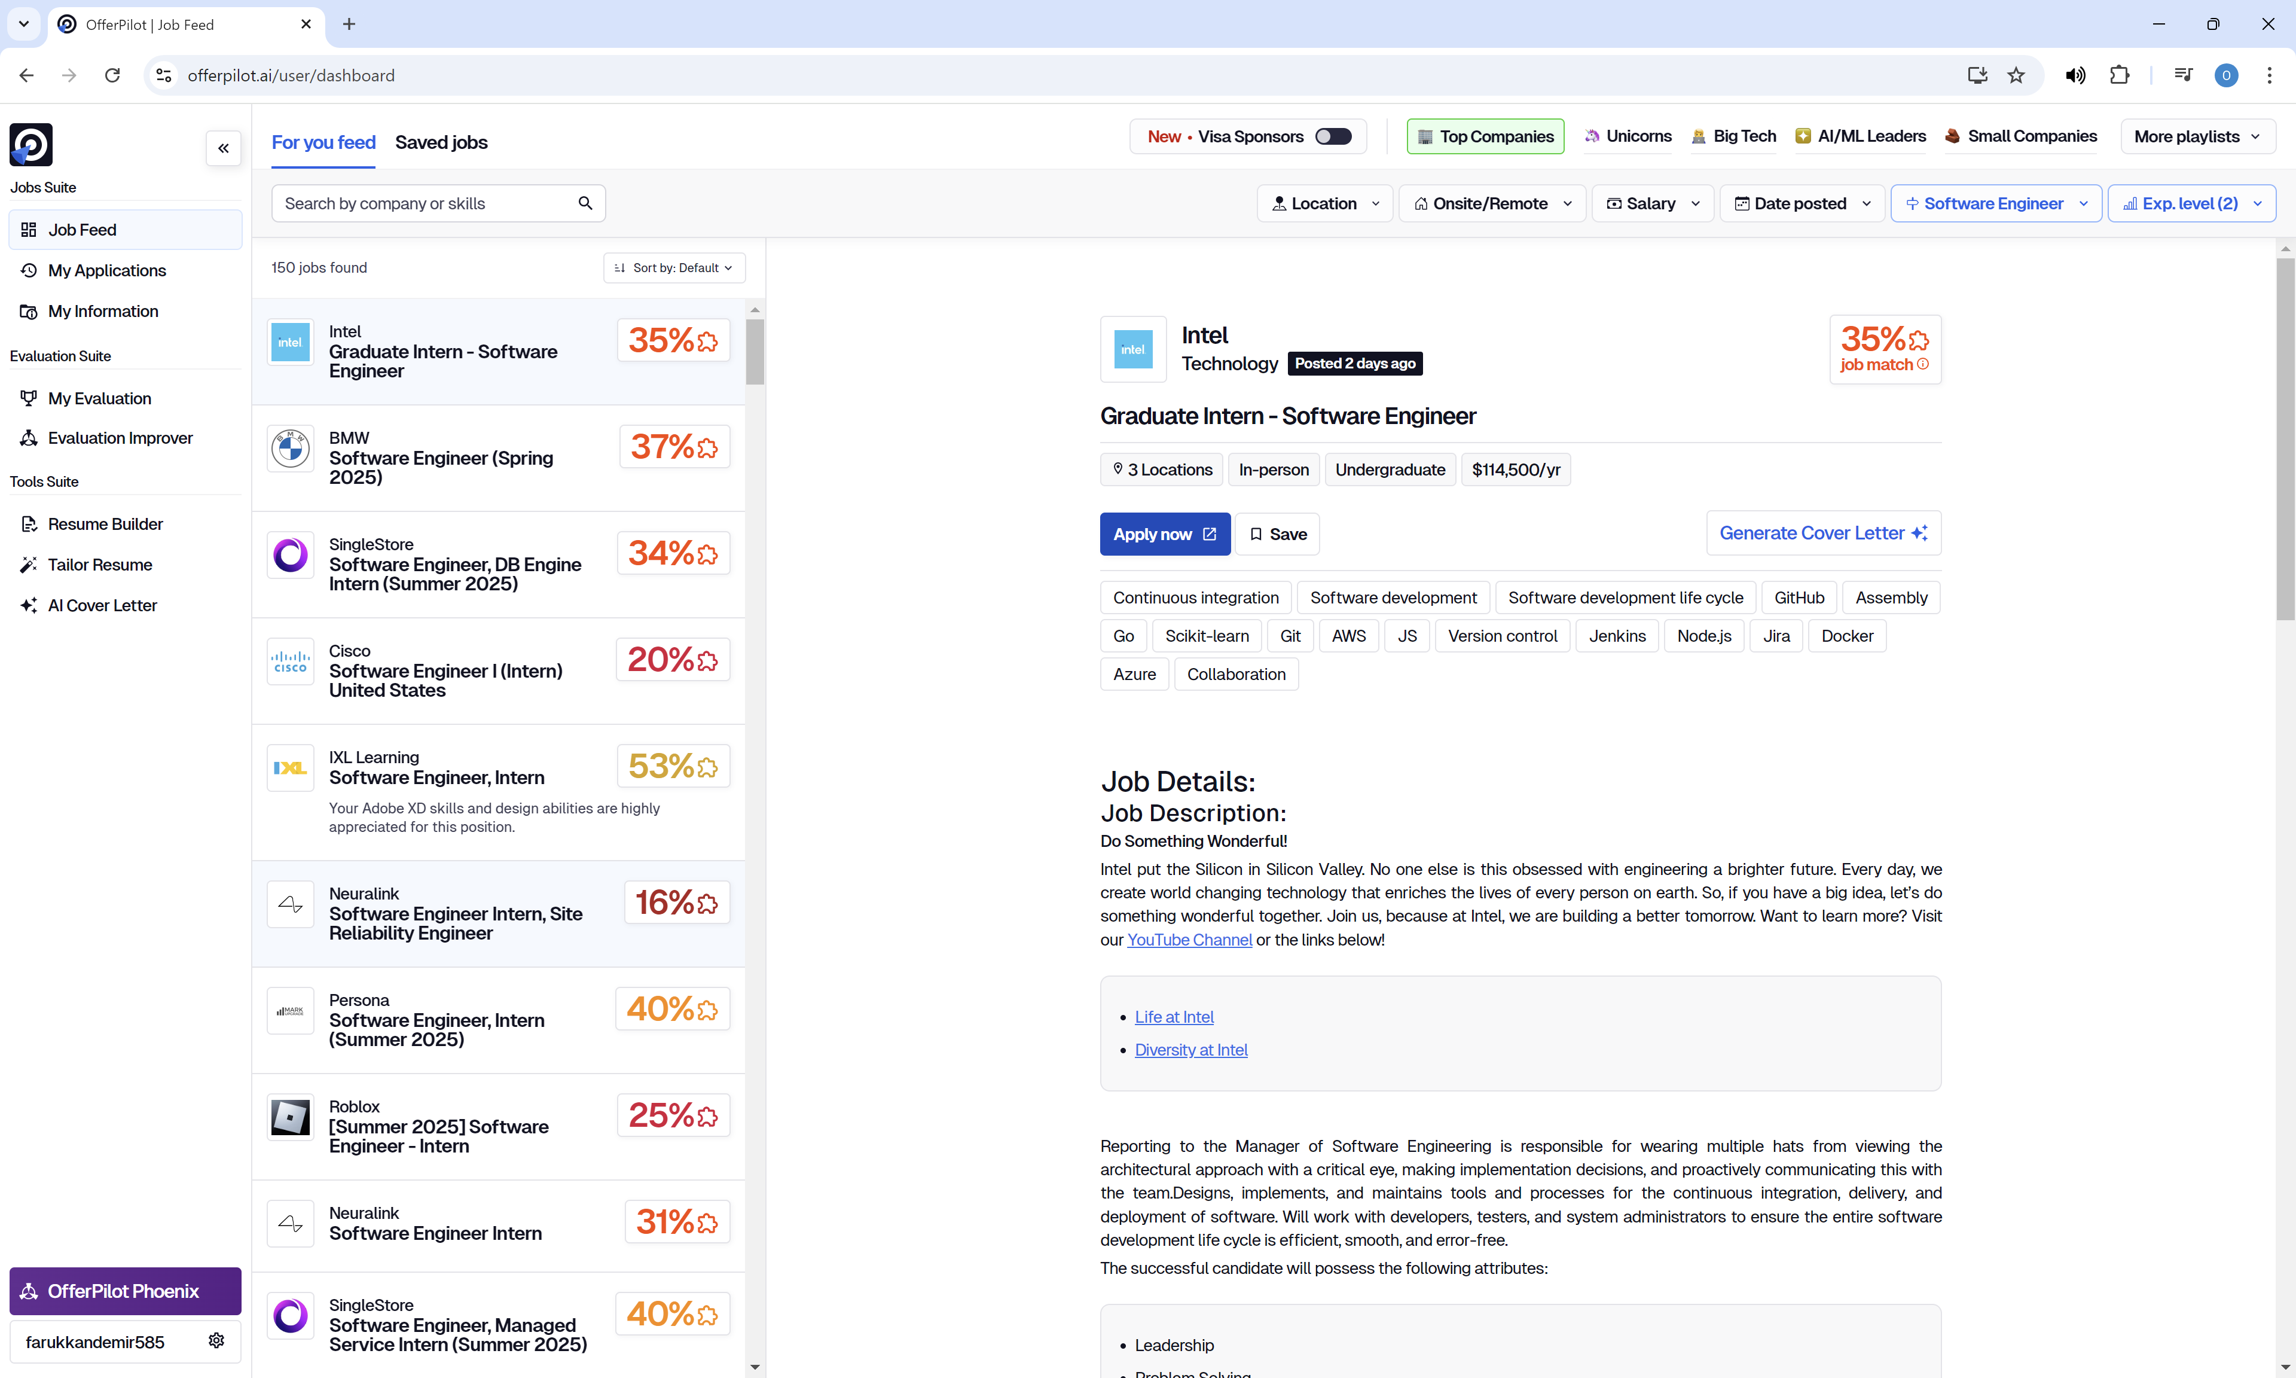This screenshot has height=1378, width=2296.
Task: Open the Onsite/Remote filter dropdown
Action: tap(1491, 203)
